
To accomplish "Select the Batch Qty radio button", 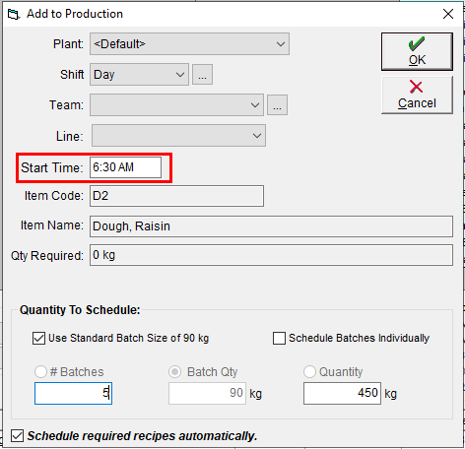I will tap(174, 372).
